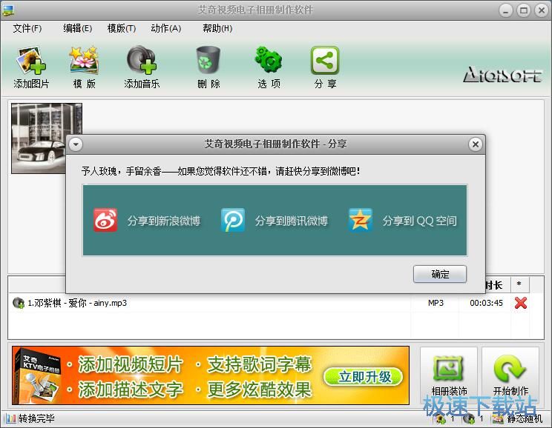The width and height of the screenshot is (552, 428).
Task: Click the Add Picture (添加图片) toolbar icon
Action: point(31,67)
